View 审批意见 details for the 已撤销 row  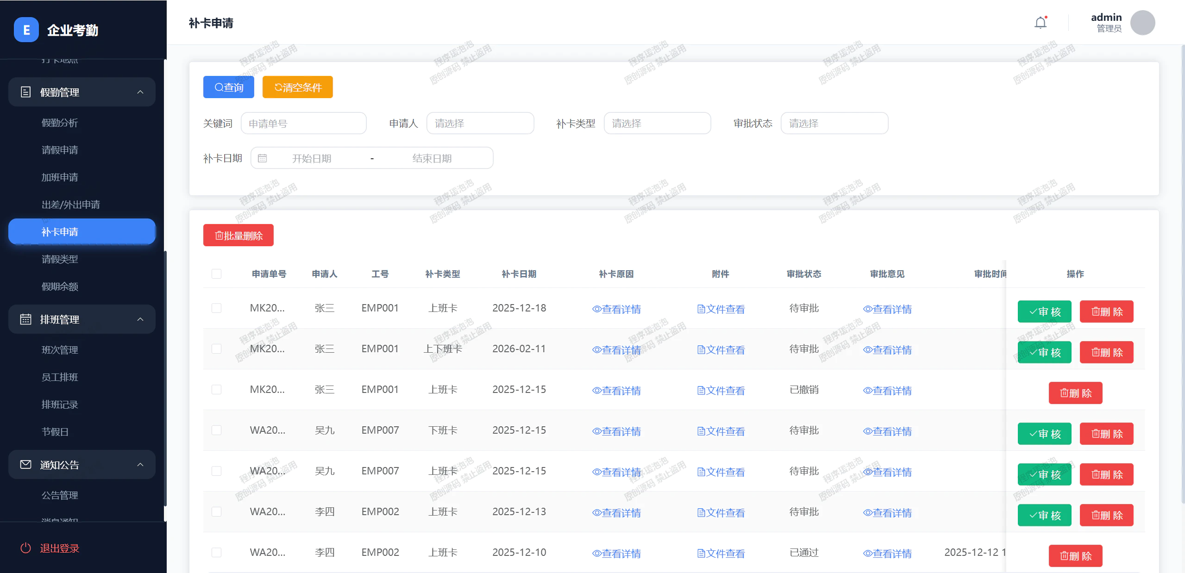tap(887, 390)
